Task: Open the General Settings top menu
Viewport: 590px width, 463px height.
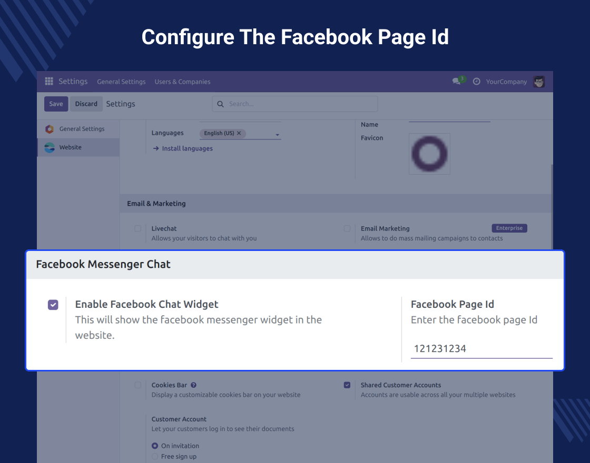Action: (121, 82)
